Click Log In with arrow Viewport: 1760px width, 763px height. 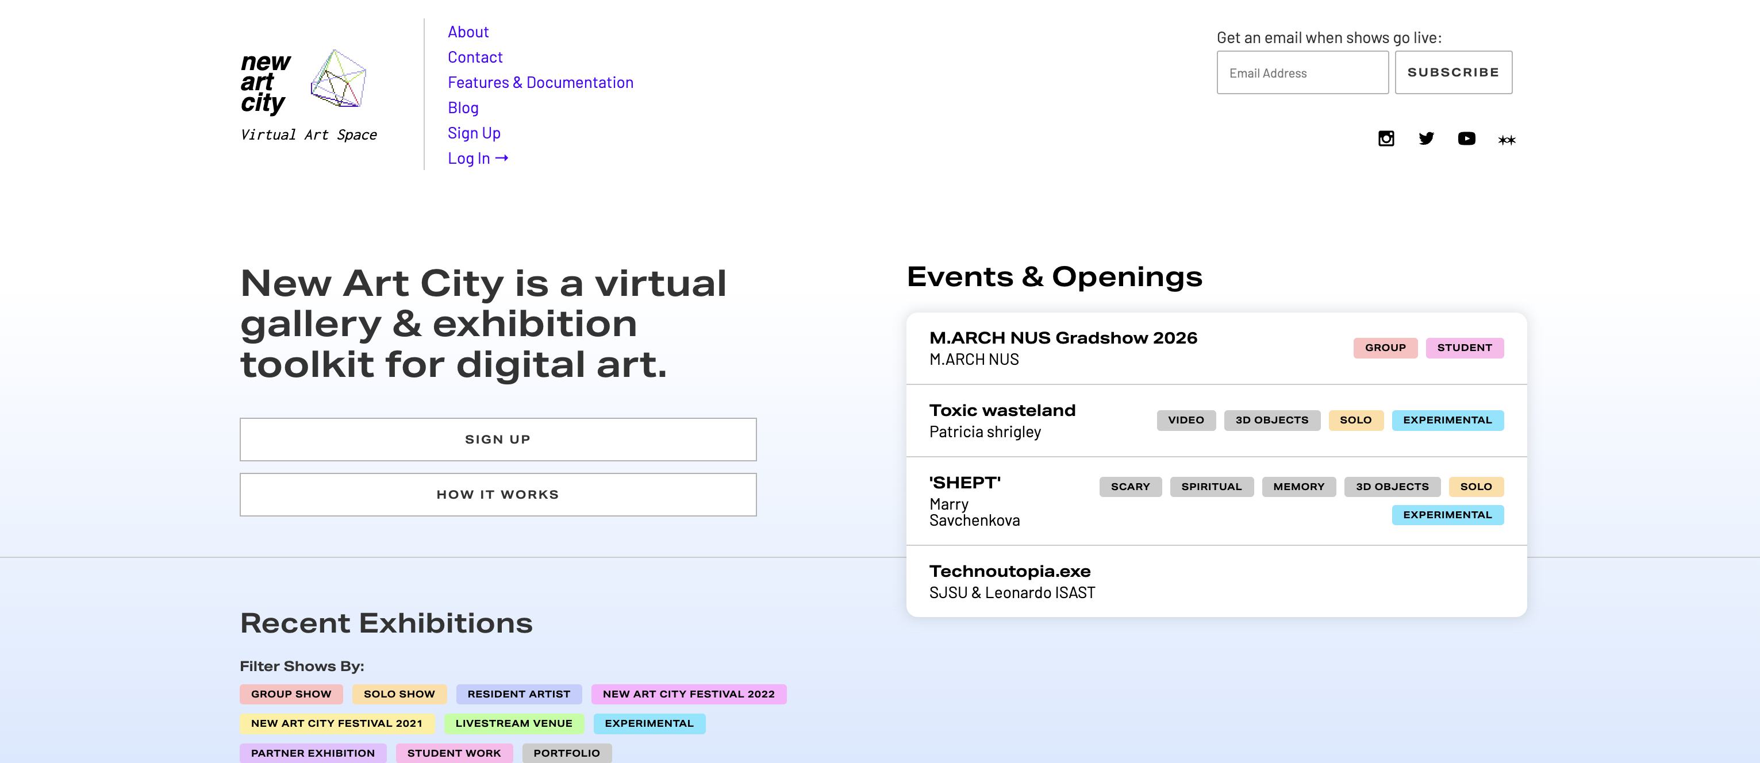tap(478, 159)
